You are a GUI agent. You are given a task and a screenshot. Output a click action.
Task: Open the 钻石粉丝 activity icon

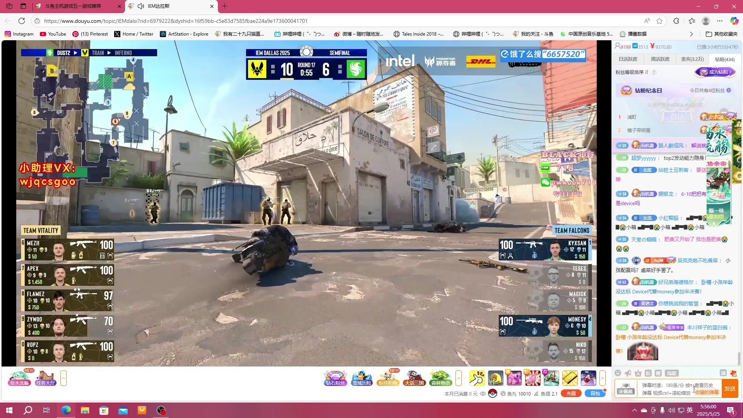335,378
